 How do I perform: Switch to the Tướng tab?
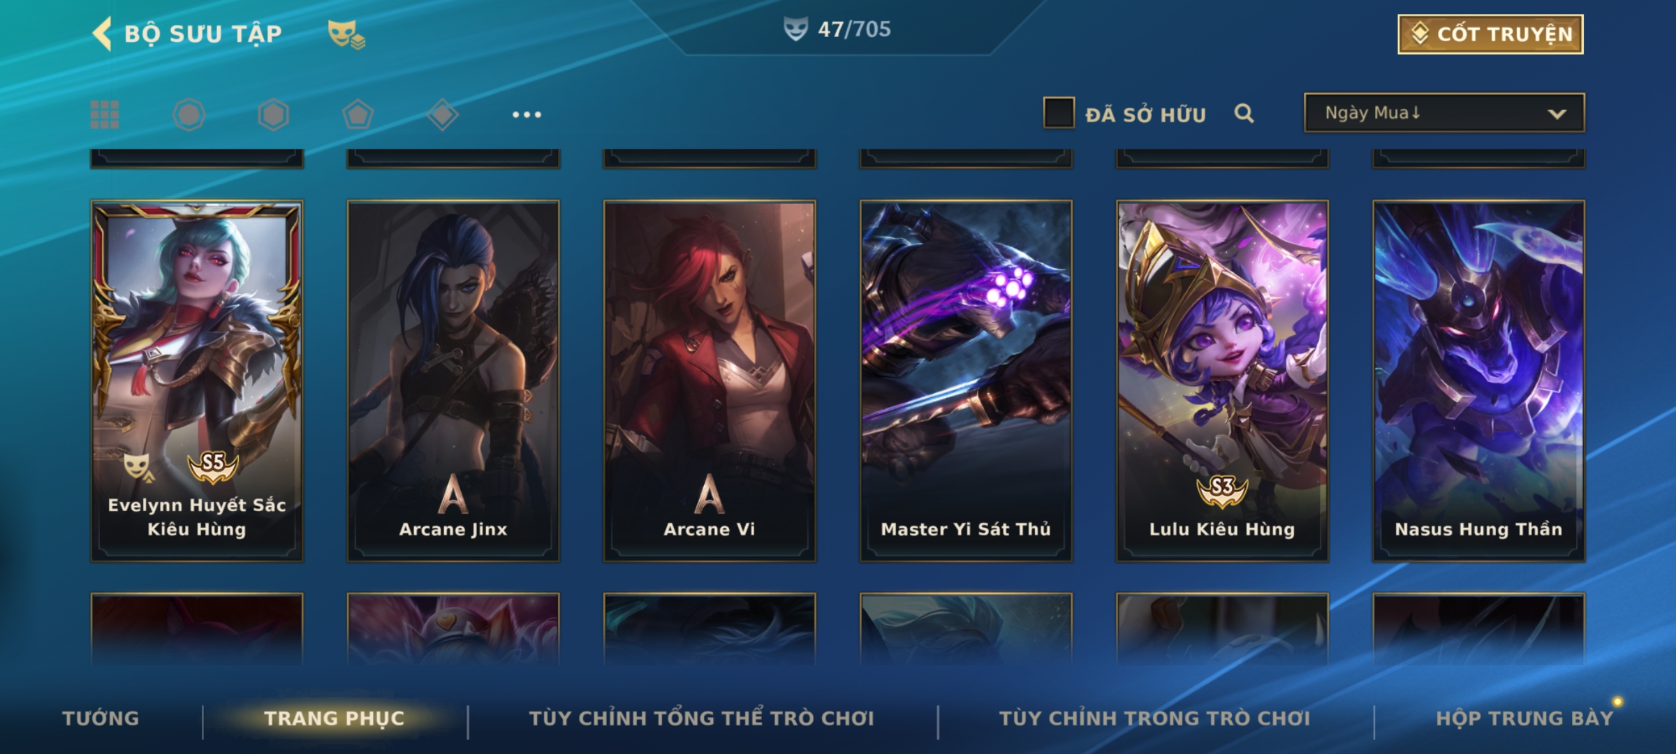(101, 718)
